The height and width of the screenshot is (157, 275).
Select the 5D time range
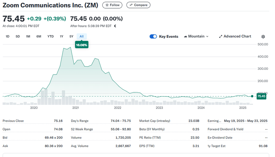coord(18,36)
